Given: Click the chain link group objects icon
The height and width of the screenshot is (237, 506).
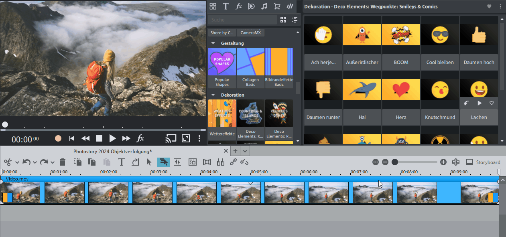Looking at the screenshot, I should [233, 162].
